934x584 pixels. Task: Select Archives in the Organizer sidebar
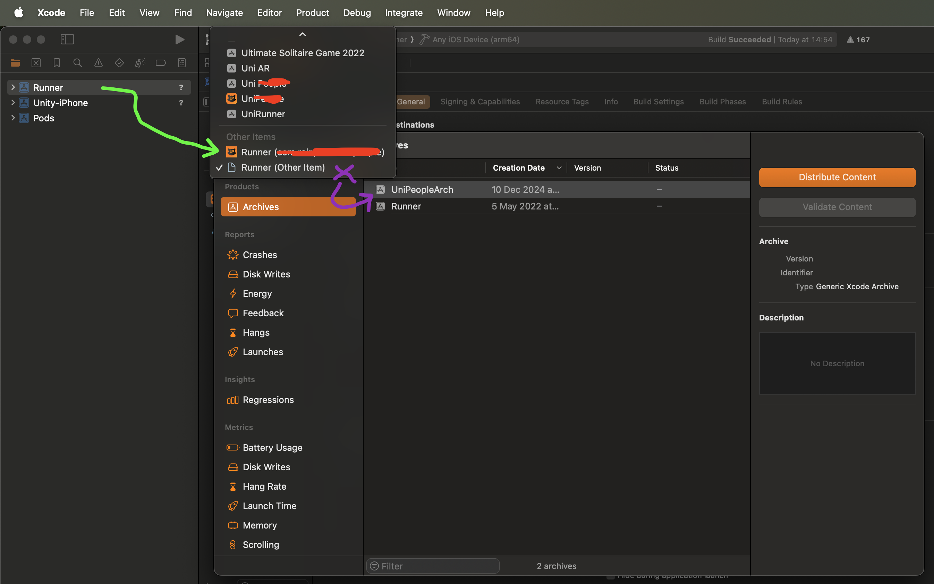coord(288,207)
